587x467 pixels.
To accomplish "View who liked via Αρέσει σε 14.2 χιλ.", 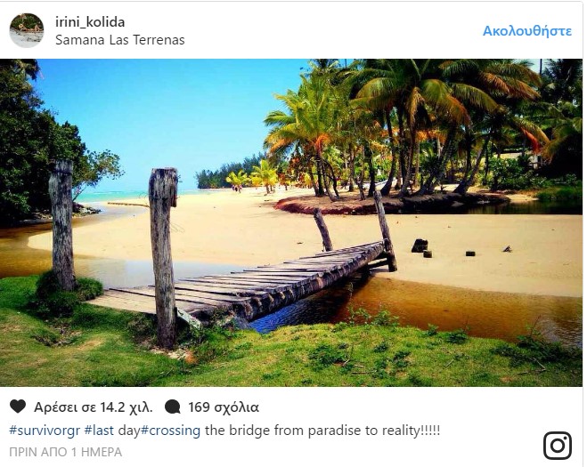I will [x=94, y=407].
